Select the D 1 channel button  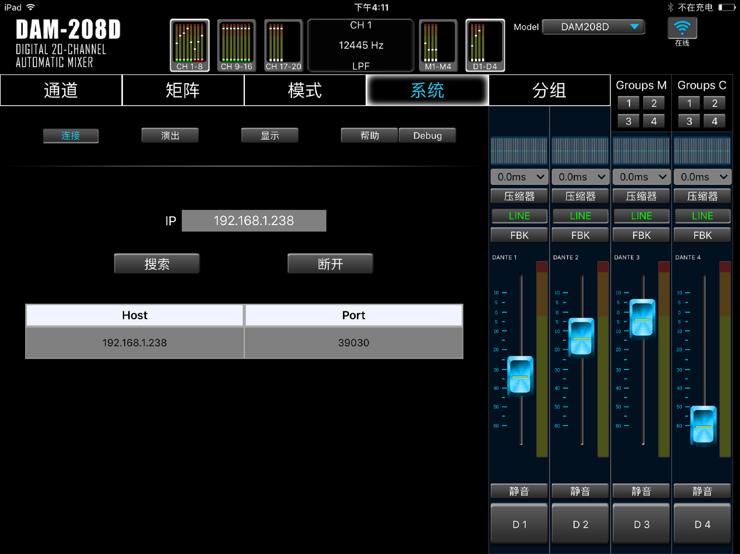point(519,524)
